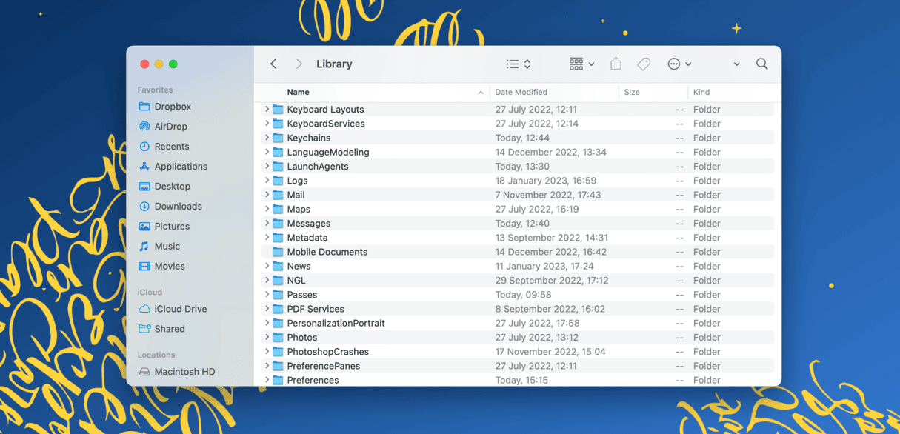Select the Passes folder row
900x434 pixels.
point(518,295)
